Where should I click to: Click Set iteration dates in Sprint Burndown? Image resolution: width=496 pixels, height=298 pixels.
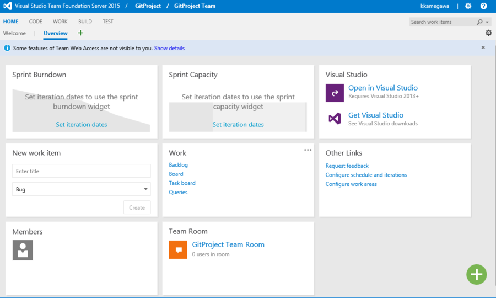pos(82,125)
